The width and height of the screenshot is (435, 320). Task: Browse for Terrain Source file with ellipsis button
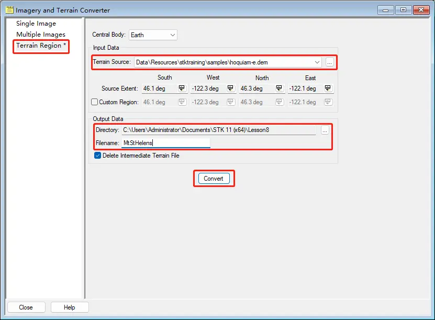pos(329,62)
